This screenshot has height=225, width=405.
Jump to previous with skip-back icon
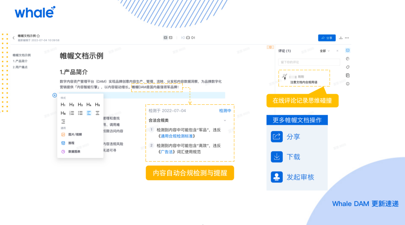tap(183, 38)
